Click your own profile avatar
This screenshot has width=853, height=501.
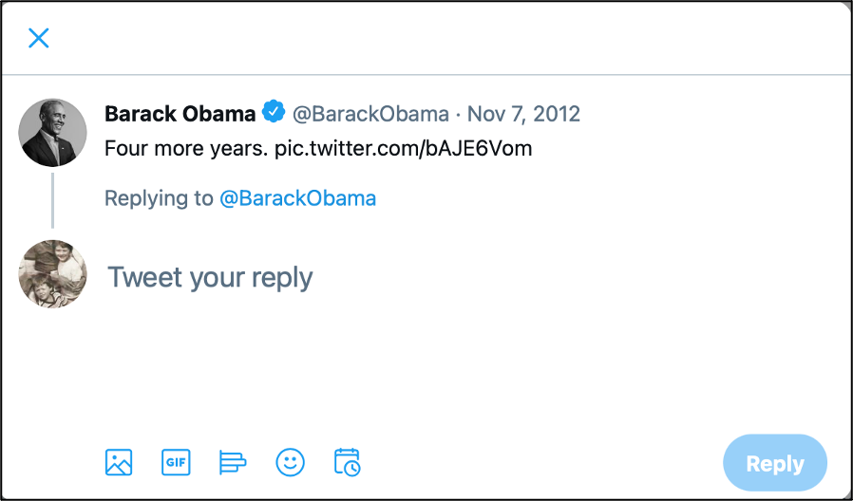(53, 274)
